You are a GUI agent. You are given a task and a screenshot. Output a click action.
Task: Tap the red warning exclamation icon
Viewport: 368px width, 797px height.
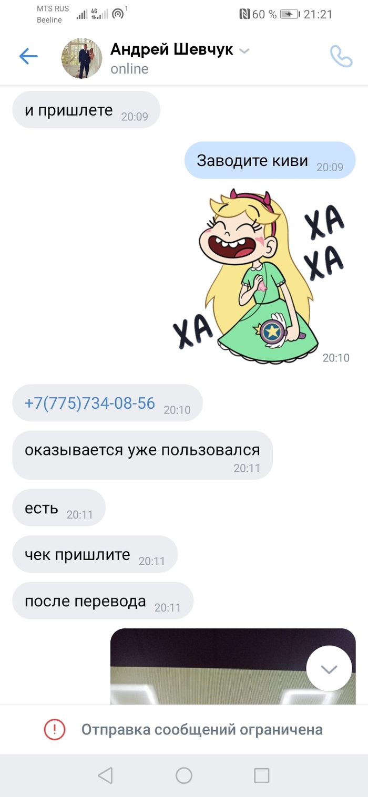54,729
